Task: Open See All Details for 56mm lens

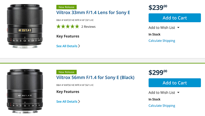Action: pos(68,101)
